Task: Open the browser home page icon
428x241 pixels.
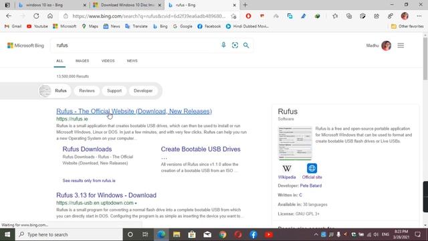Action: click(50, 16)
